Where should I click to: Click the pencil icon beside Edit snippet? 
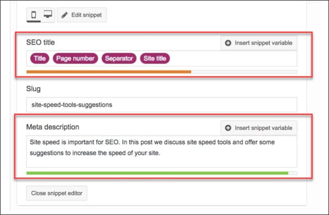click(64, 15)
